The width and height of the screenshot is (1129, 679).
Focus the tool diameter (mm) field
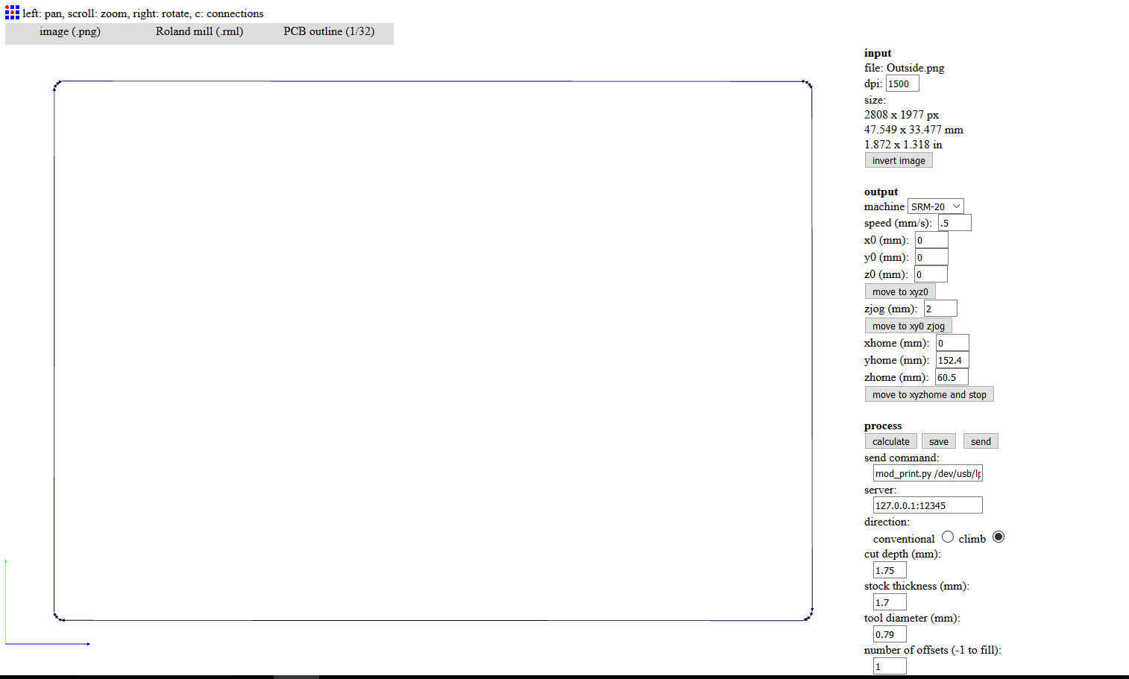click(890, 634)
